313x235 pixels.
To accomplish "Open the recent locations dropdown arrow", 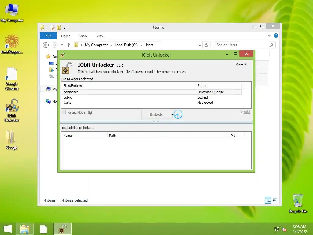I will click(x=62, y=45).
